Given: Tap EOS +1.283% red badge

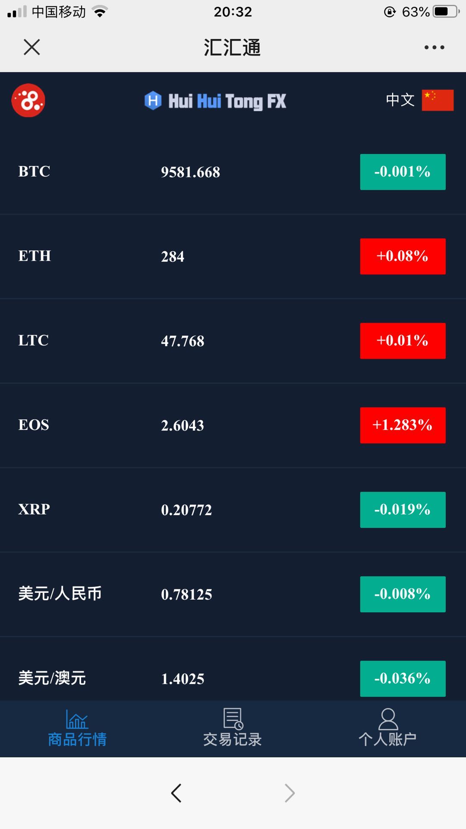Looking at the screenshot, I should tap(403, 425).
